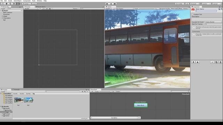This screenshot has height=125, width=223.
Task: Open the GameObject menu
Action: click(x=17, y=1)
